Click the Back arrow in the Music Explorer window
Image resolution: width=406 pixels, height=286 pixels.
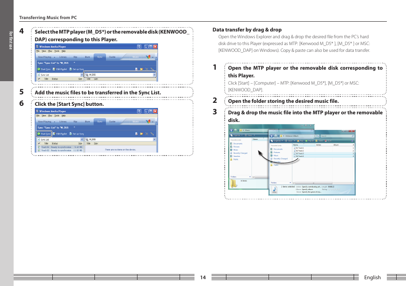232,130
